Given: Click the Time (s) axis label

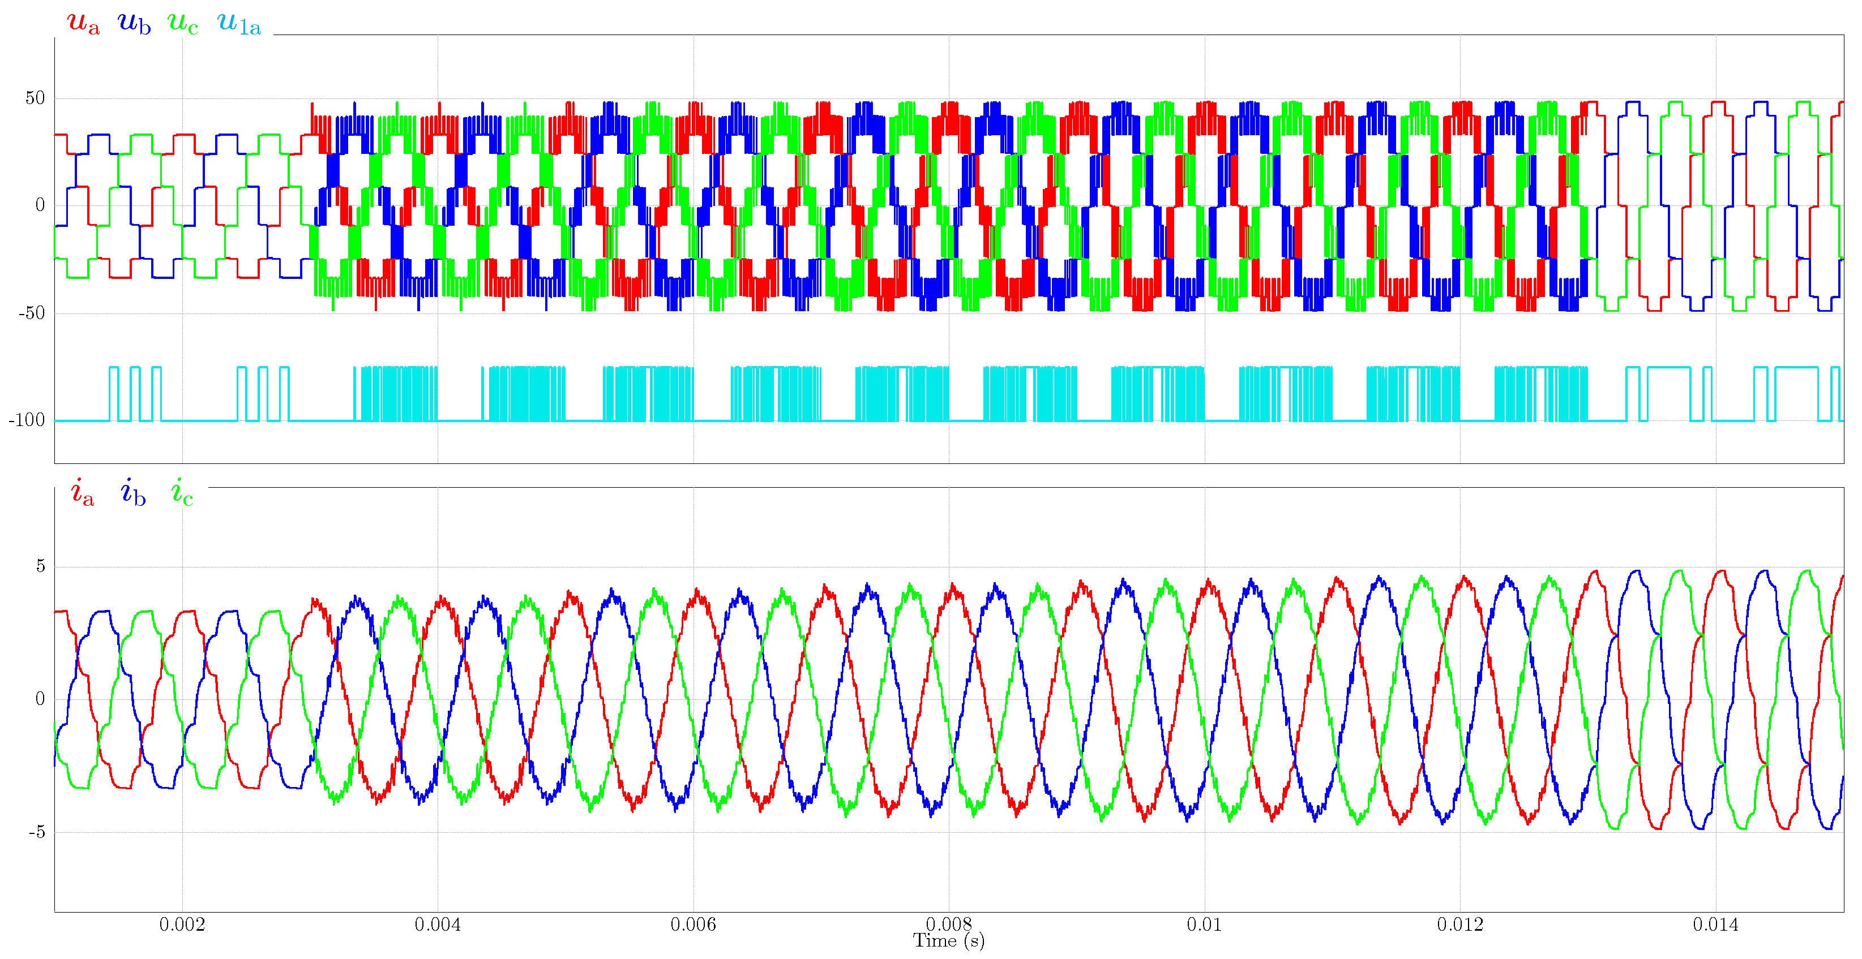Looking at the screenshot, I should click(x=948, y=941).
